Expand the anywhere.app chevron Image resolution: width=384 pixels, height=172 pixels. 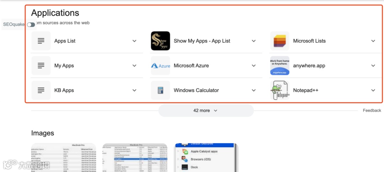click(x=373, y=66)
